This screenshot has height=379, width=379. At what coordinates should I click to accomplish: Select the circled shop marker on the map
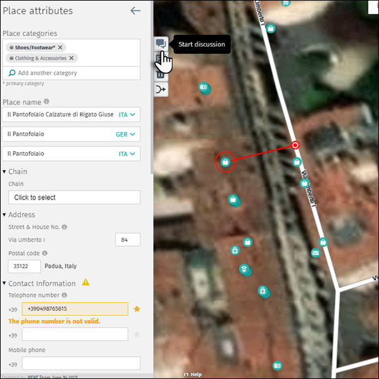225,162
